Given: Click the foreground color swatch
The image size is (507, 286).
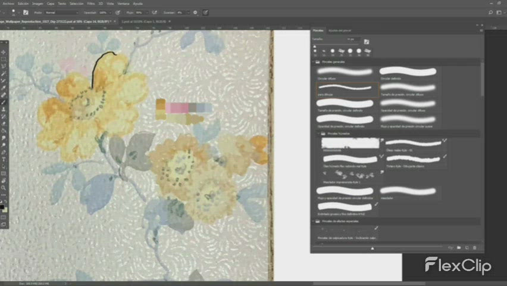Looking at the screenshot, I should click(2, 206).
